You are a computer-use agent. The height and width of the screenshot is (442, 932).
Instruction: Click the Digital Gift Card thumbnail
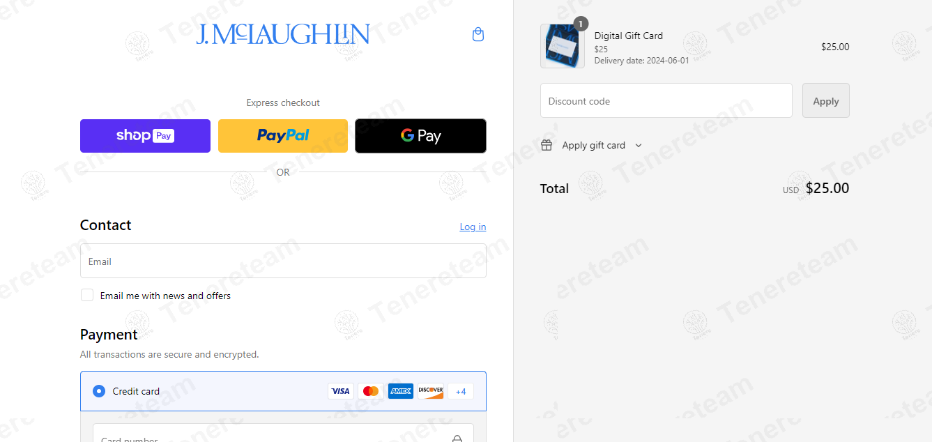[563, 46]
